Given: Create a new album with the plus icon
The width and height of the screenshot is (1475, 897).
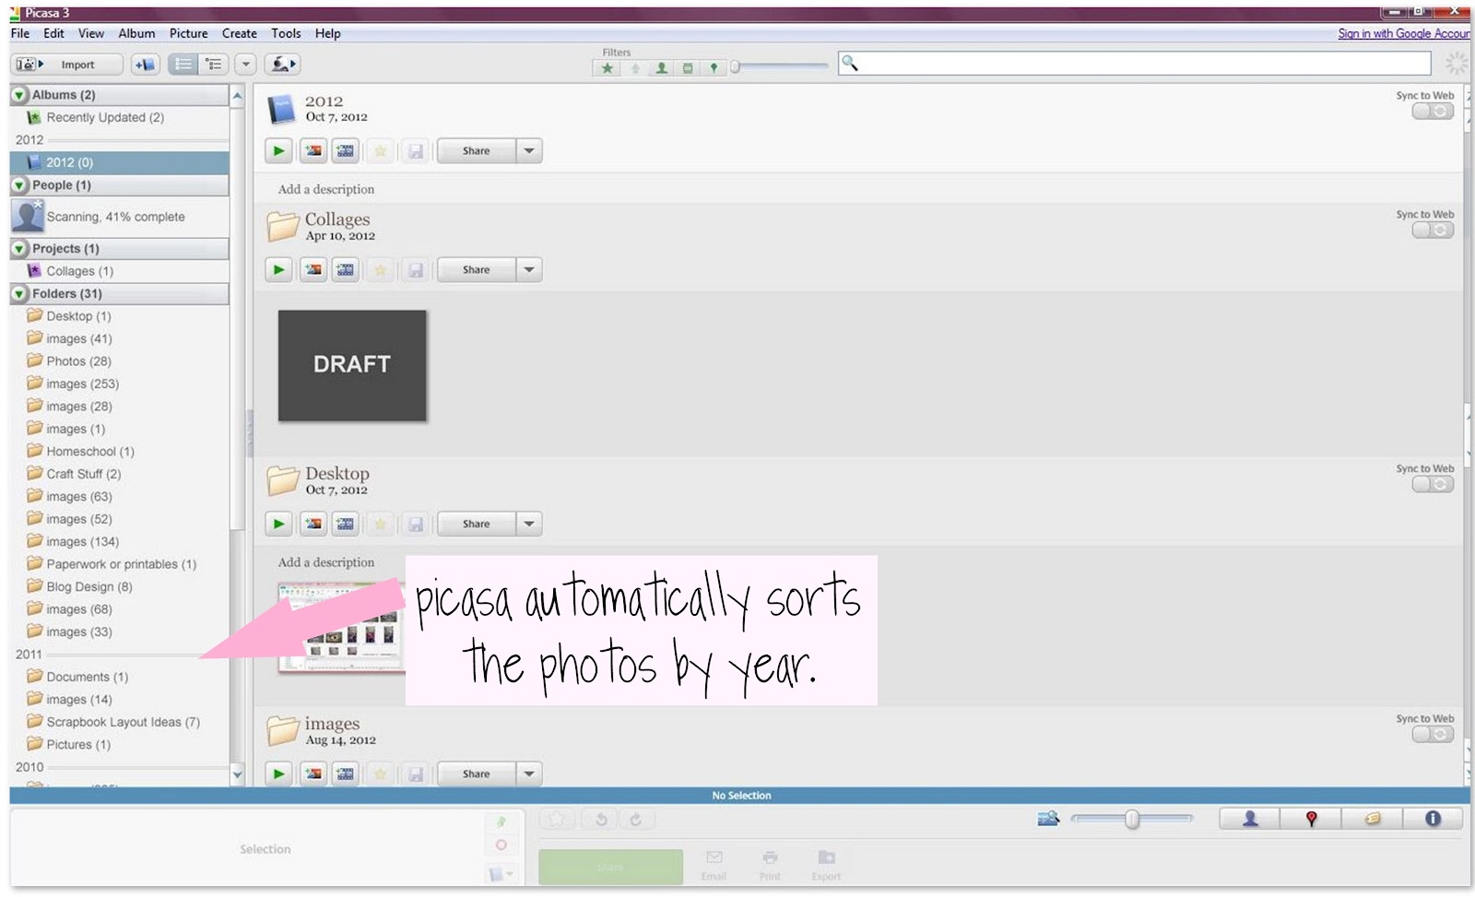Looking at the screenshot, I should tap(145, 65).
